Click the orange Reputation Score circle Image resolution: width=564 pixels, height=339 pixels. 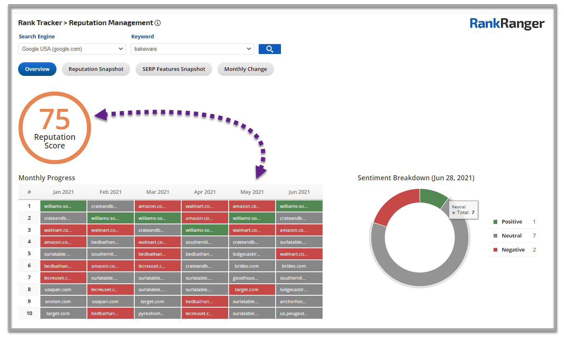pyautogui.click(x=55, y=128)
